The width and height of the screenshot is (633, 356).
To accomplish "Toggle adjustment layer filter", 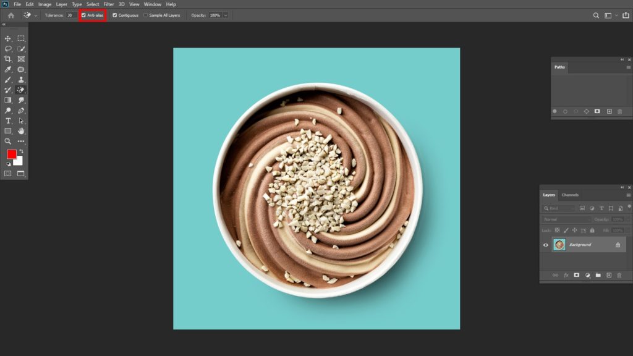I will click(x=592, y=208).
